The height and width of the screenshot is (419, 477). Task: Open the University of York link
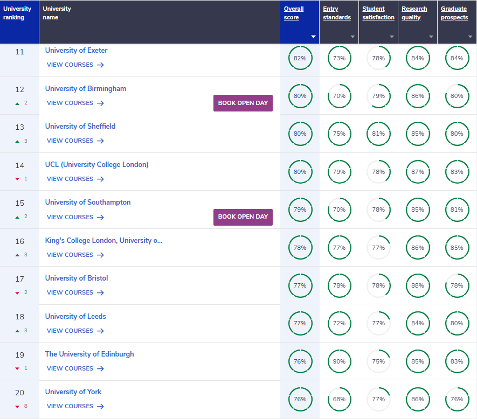tap(73, 392)
